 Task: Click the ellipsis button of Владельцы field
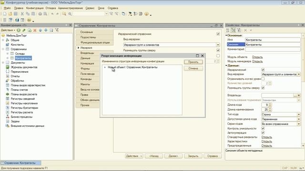coord(295,95)
